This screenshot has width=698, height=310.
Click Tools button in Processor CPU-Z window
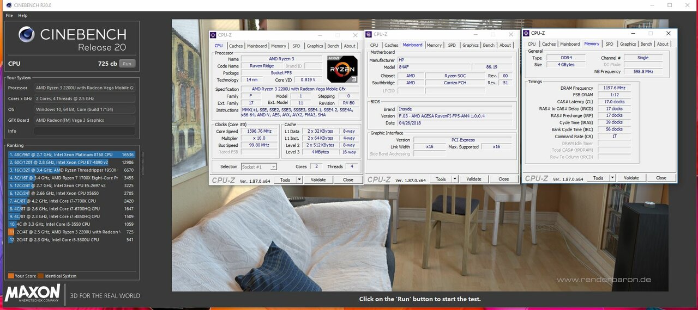(285, 179)
